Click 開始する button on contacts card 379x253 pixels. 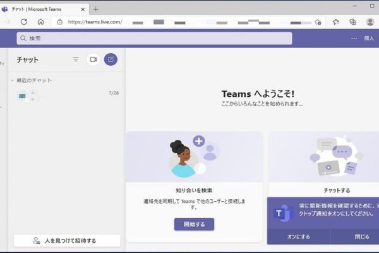click(194, 224)
